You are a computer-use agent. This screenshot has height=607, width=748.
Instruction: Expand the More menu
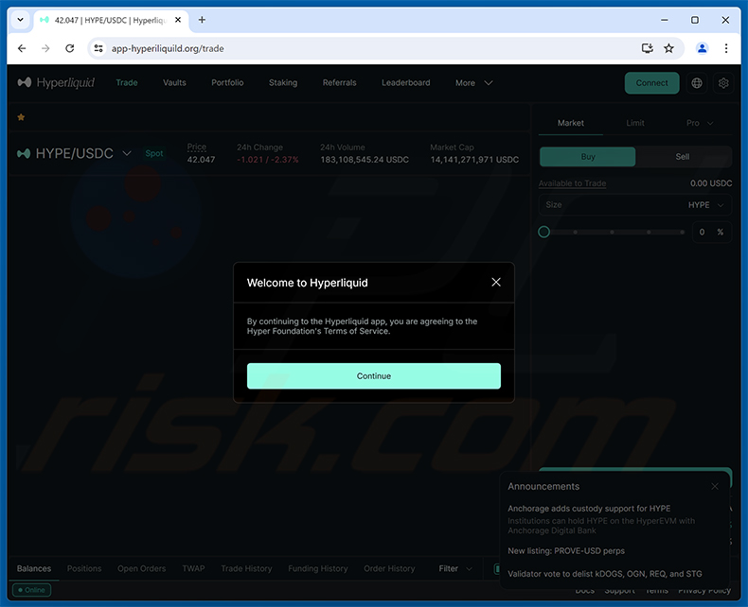click(x=473, y=83)
